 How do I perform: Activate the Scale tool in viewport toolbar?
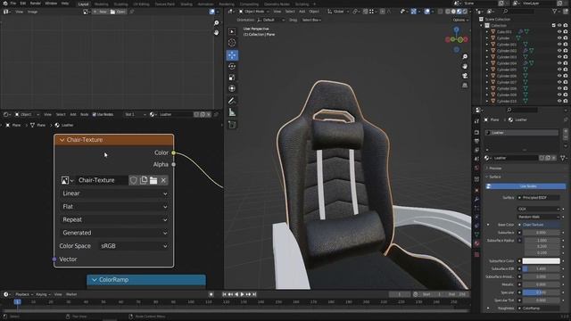232,78
